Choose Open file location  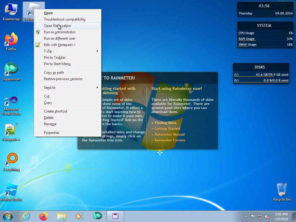click(x=68, y=26)
